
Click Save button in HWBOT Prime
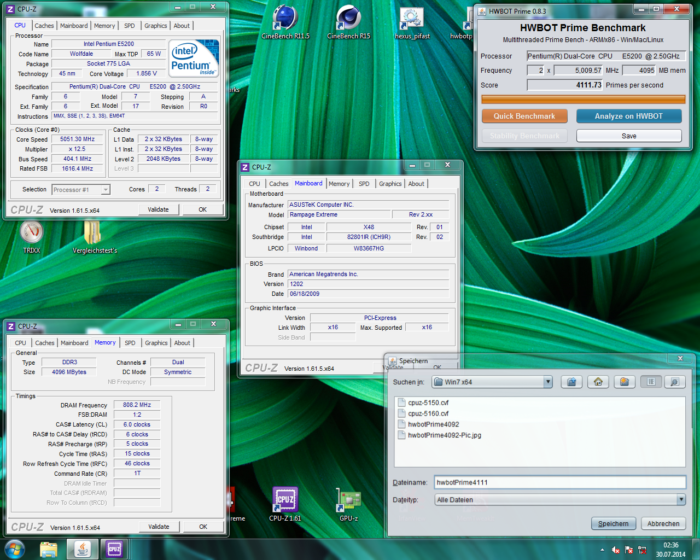tap(629, 136)
